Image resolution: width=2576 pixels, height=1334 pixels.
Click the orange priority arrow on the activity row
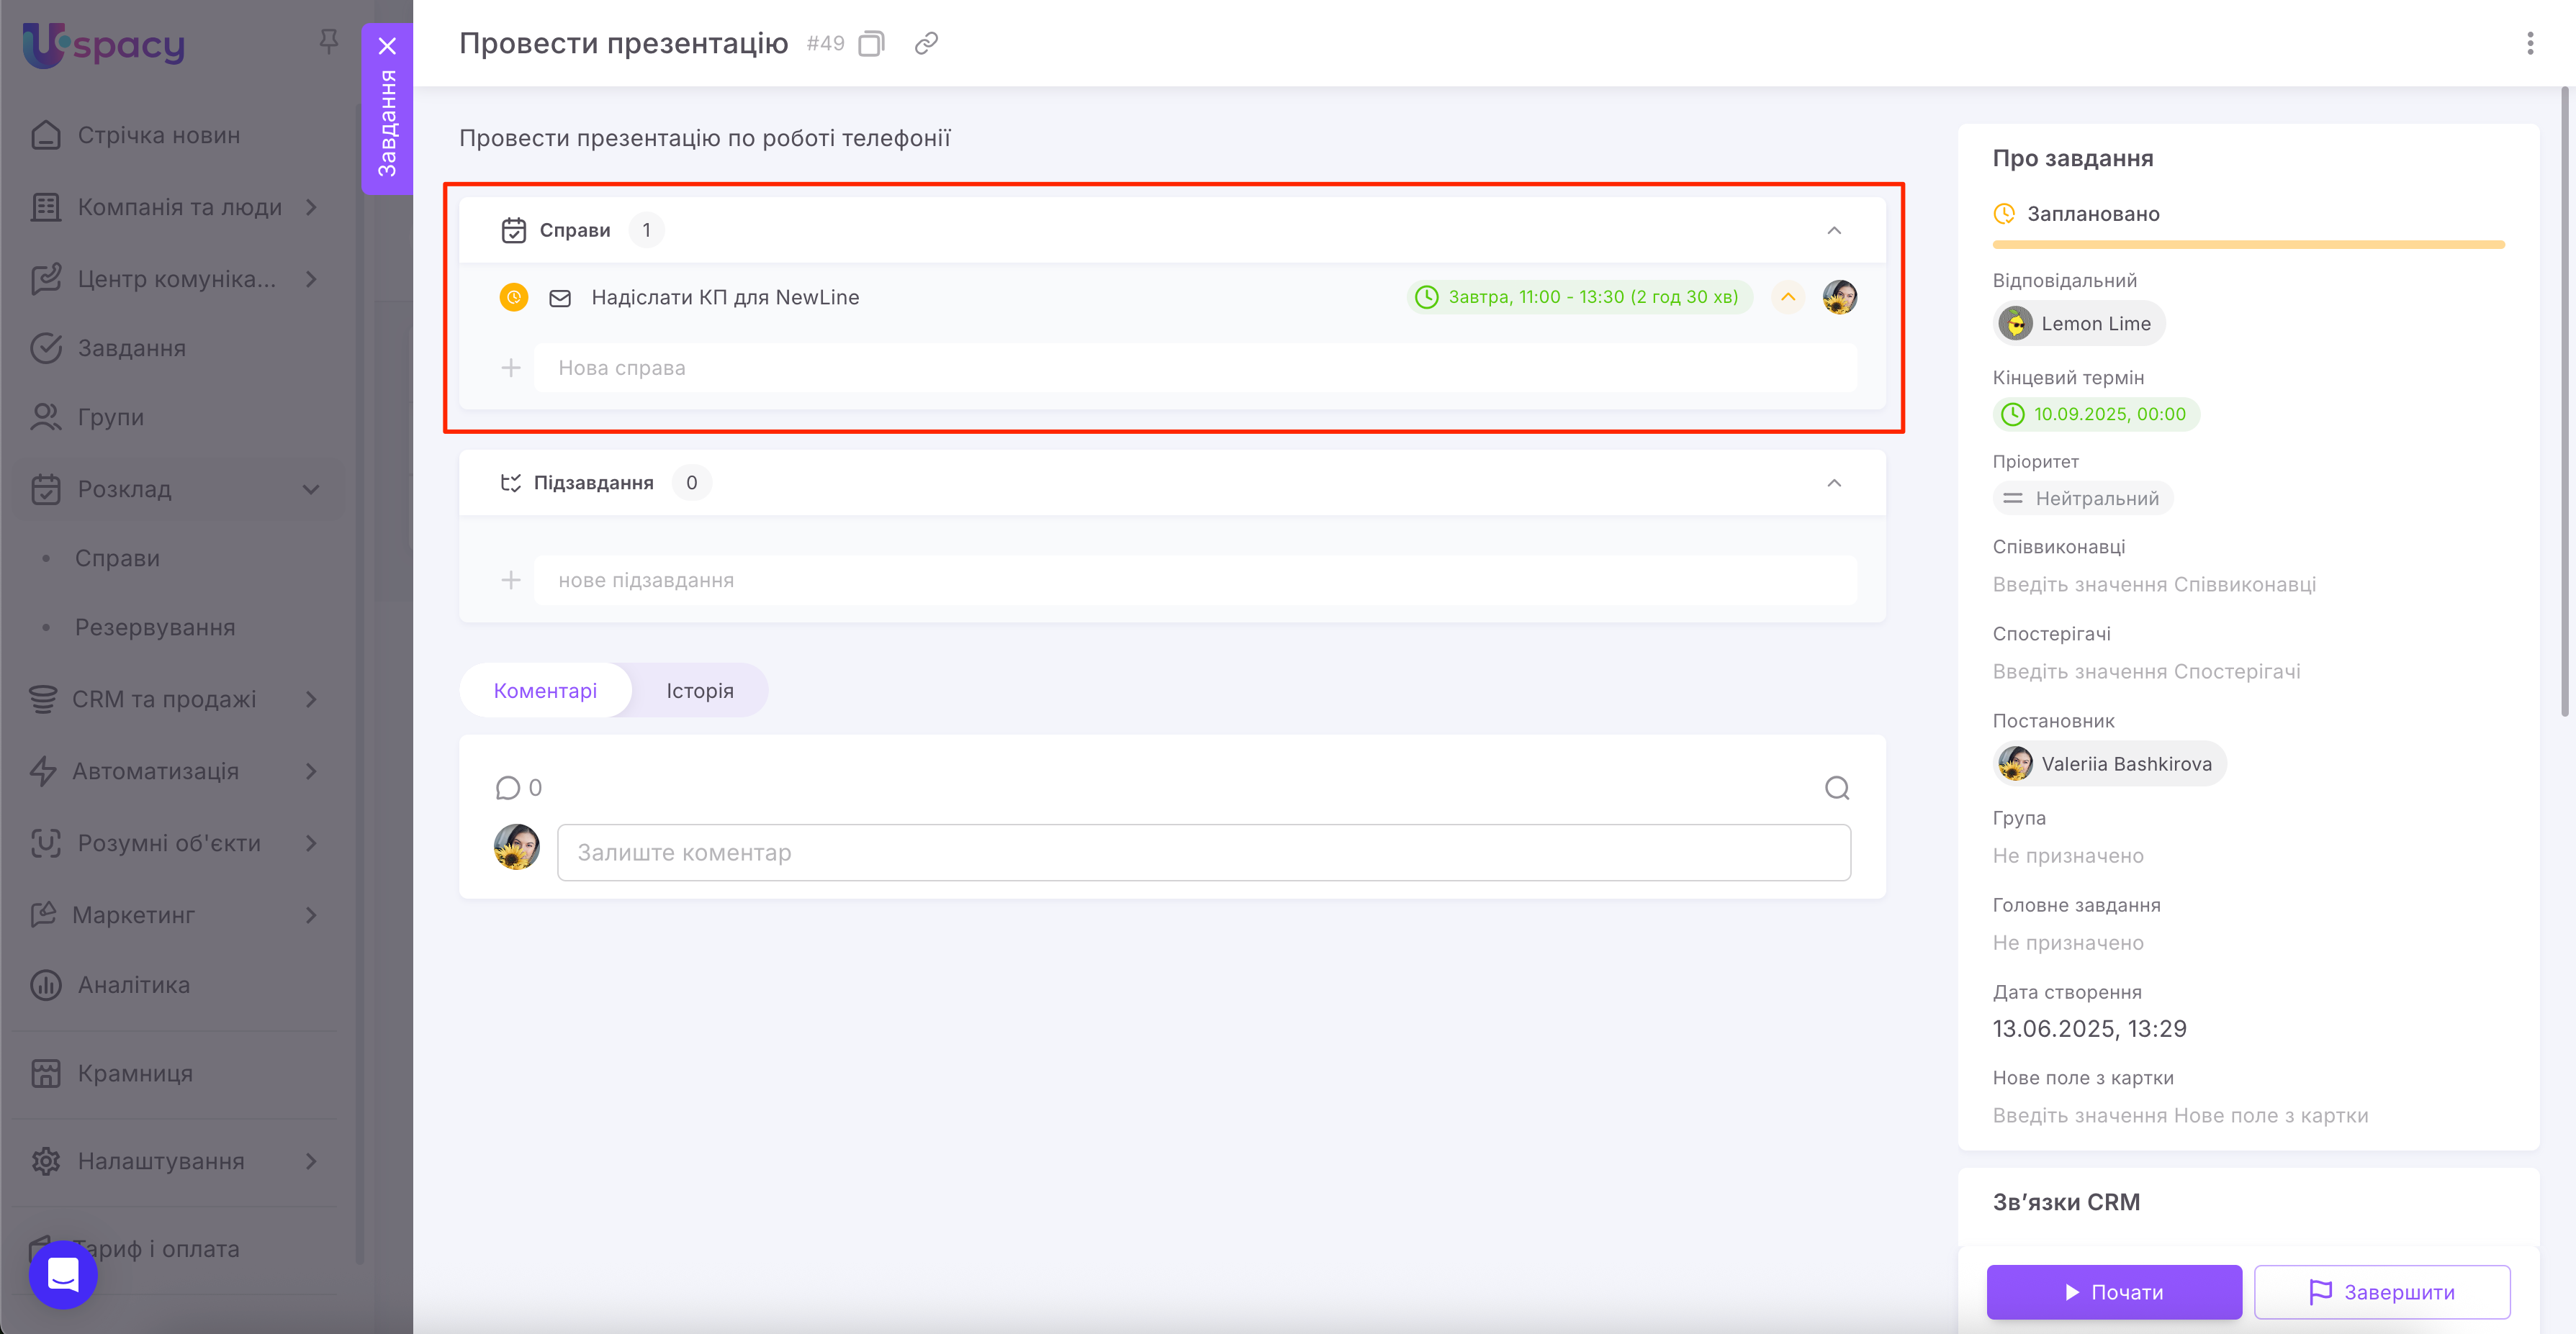pos(1787,298)
